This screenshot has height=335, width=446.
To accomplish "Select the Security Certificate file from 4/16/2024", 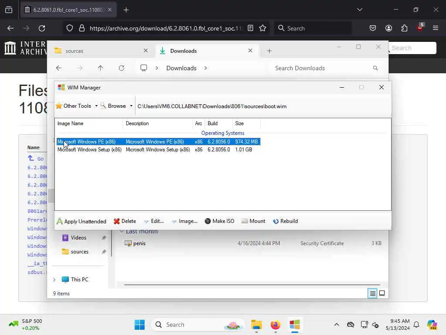I will coord(253,243).
